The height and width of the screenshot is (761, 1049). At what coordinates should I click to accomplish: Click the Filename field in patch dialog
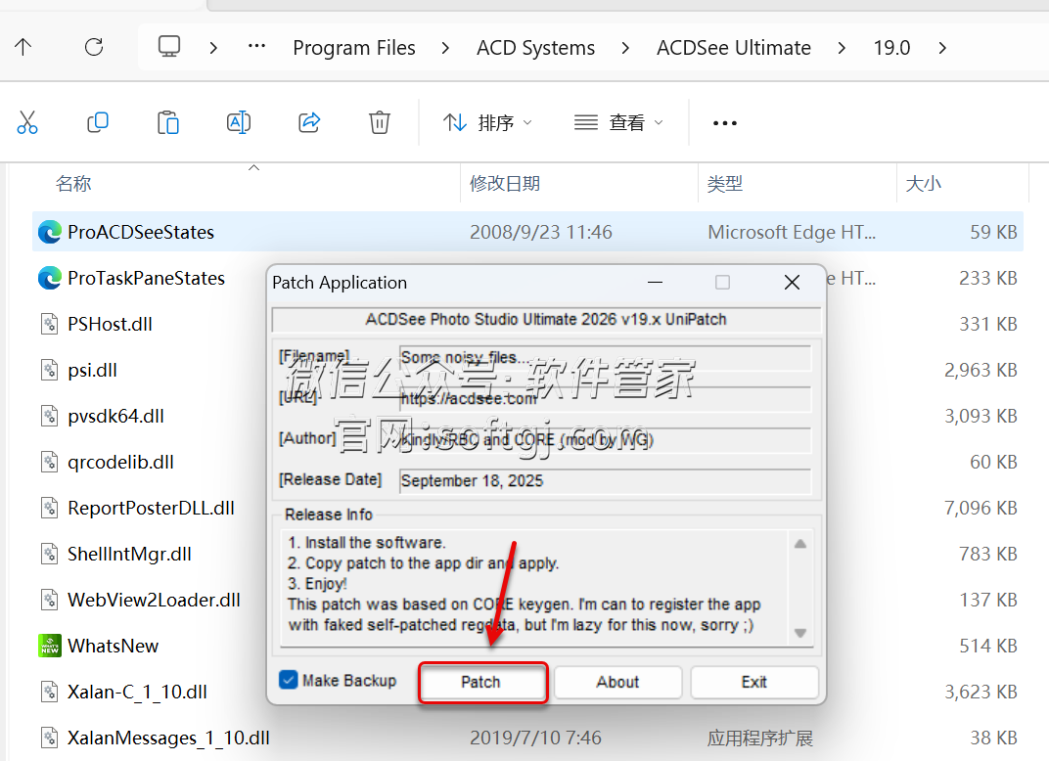click(606, 358)
